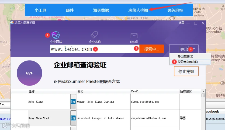Select the 企业名称 tag icon
Image resolution: width=225 pixels, height=130 pixels.
(x=94, y=35)
